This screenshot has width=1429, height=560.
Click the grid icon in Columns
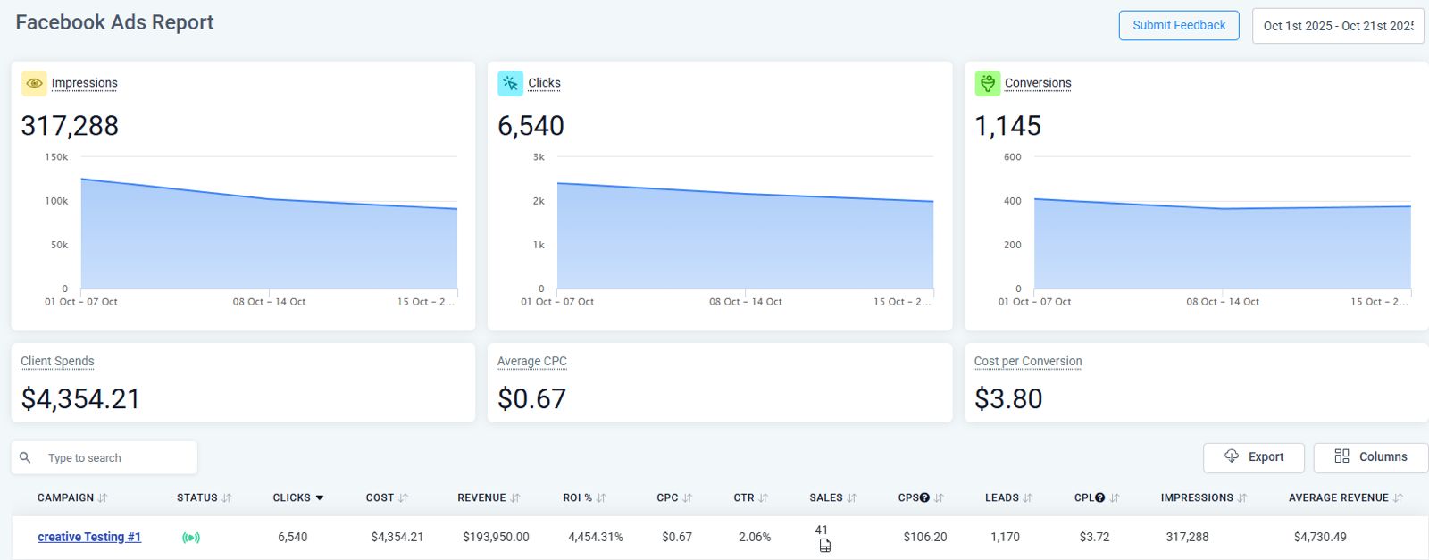point(1341,456)
